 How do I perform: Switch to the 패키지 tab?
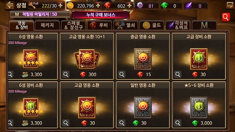(47, 25)
